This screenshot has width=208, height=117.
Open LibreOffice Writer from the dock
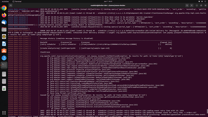coord(4,44)
